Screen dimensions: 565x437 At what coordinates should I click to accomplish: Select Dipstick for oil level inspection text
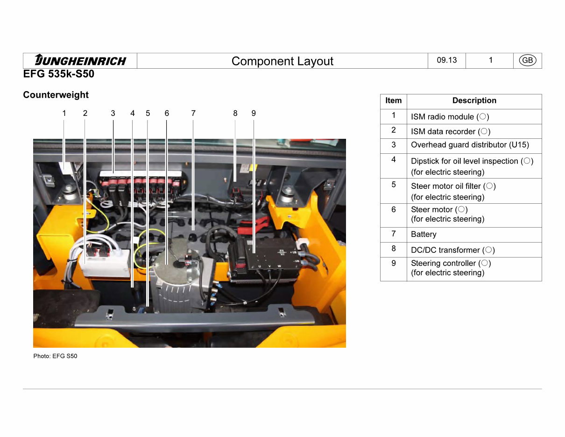coord(472,161)
